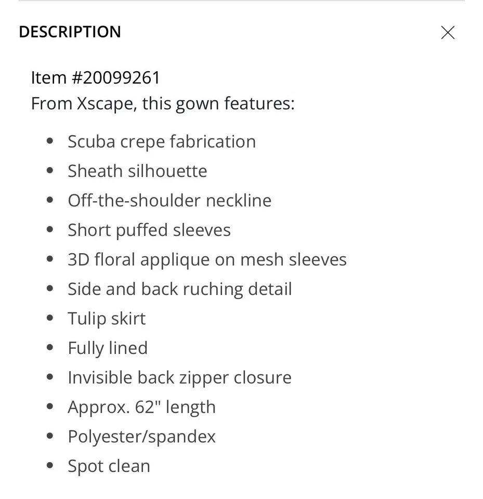
Task: Click the 'Fully lined' list item
Action: (108, 348)
